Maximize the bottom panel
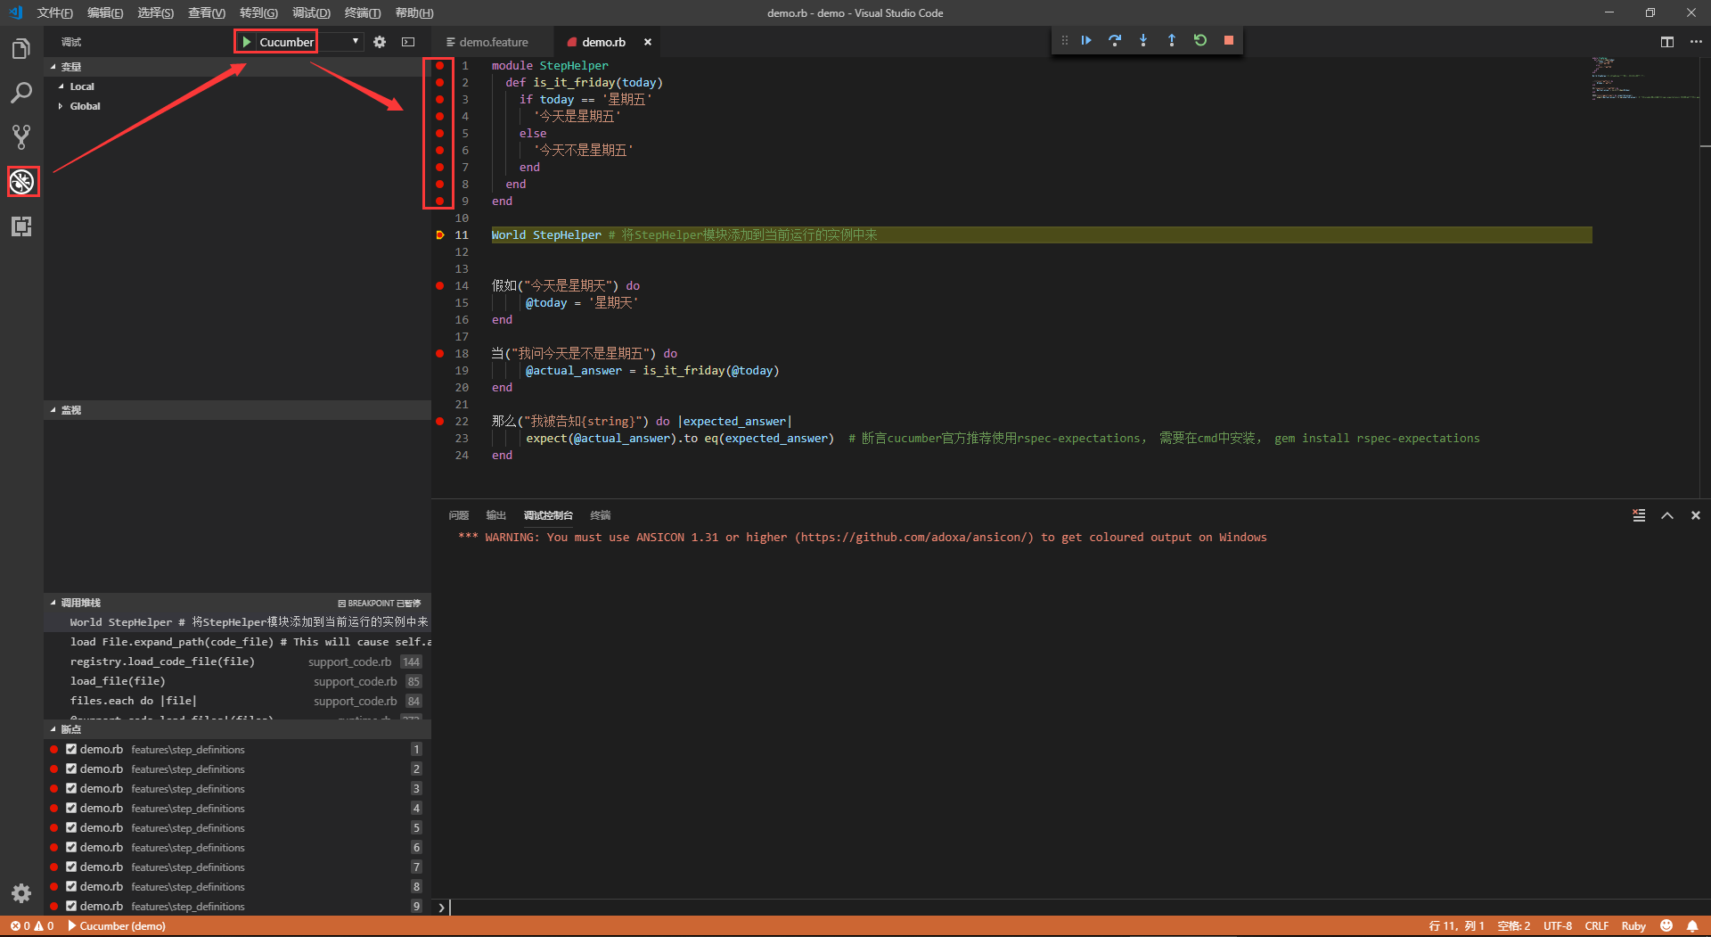Viewport: 1711px width, 937px height. pos(1667,515)
